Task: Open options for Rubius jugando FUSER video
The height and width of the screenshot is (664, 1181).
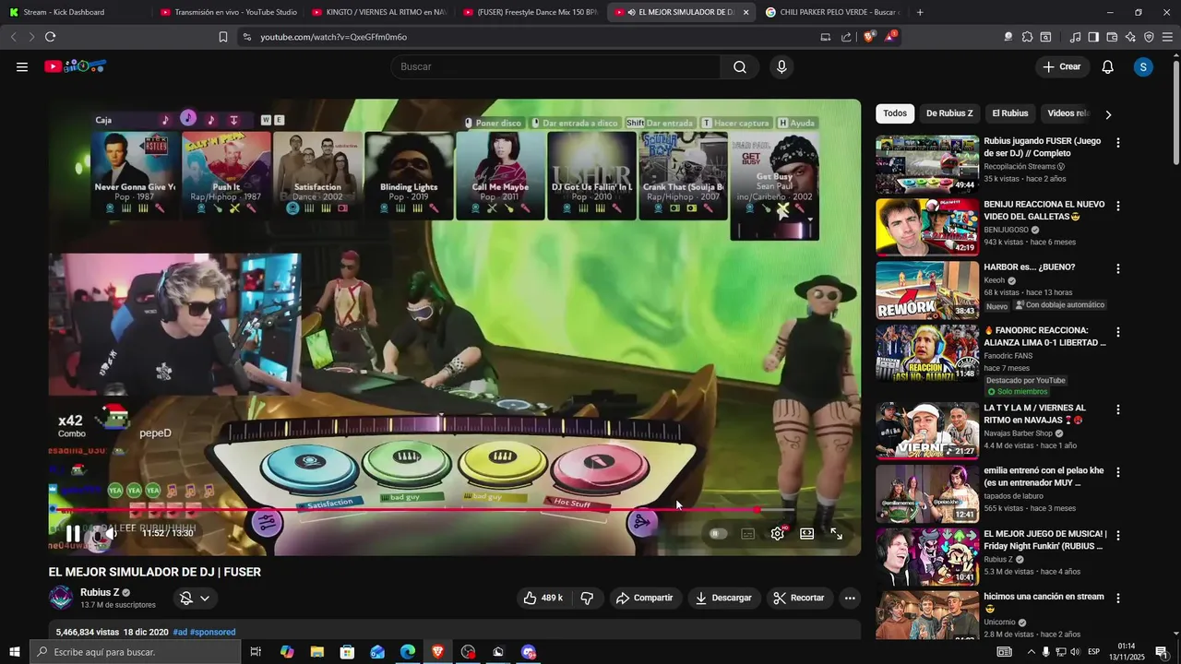Action: pyautogui.click(x=1118, y=143)
